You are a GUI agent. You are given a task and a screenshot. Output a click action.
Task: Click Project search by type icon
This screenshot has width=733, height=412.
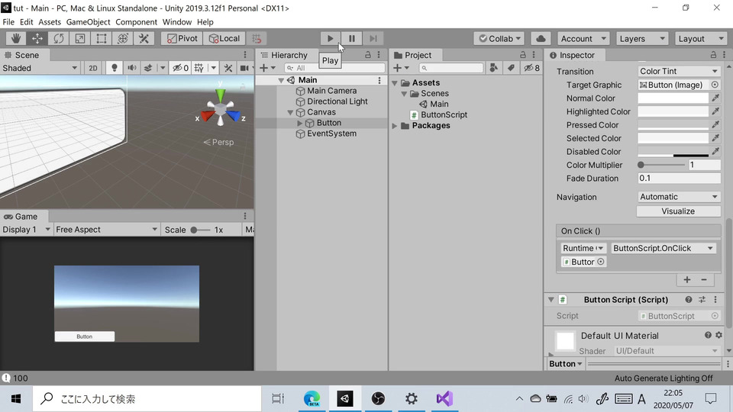click(494, 68)
